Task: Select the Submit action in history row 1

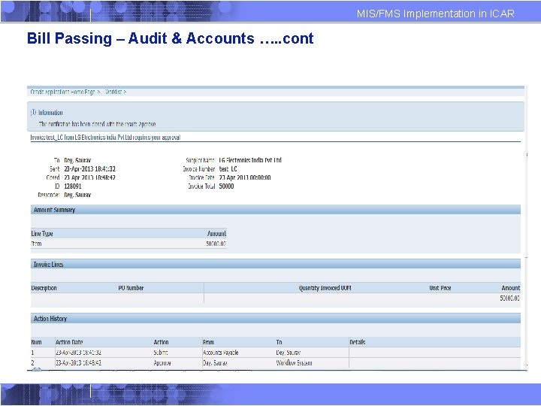Action: pos(161,353)
